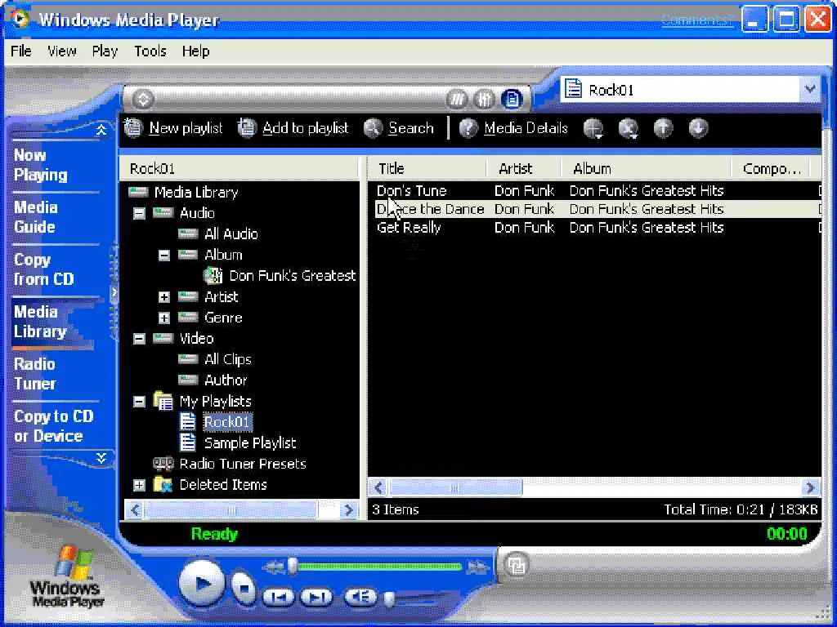Open the Help menu
The height and width of the screenshot is (627, 837).
[x=195, y=51]
